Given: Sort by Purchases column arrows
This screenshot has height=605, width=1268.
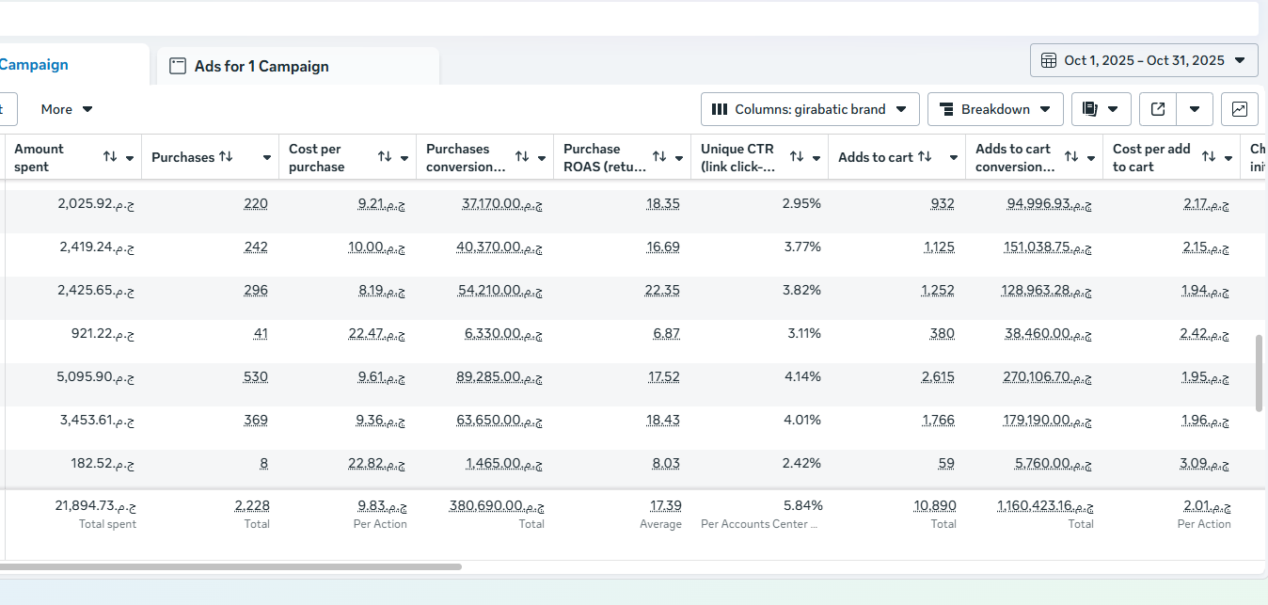Looking at the screenshot, I should (226, 157).
